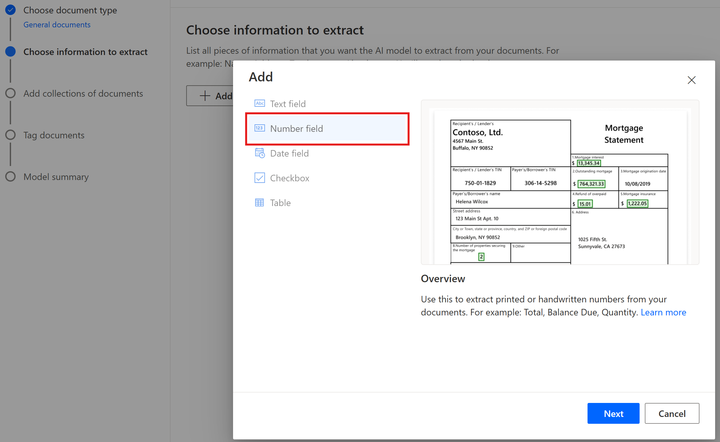This screenshot has width=720, height=442.
Task: Choose the Checkbox option in the Add dialog
Action: point(289,178)
